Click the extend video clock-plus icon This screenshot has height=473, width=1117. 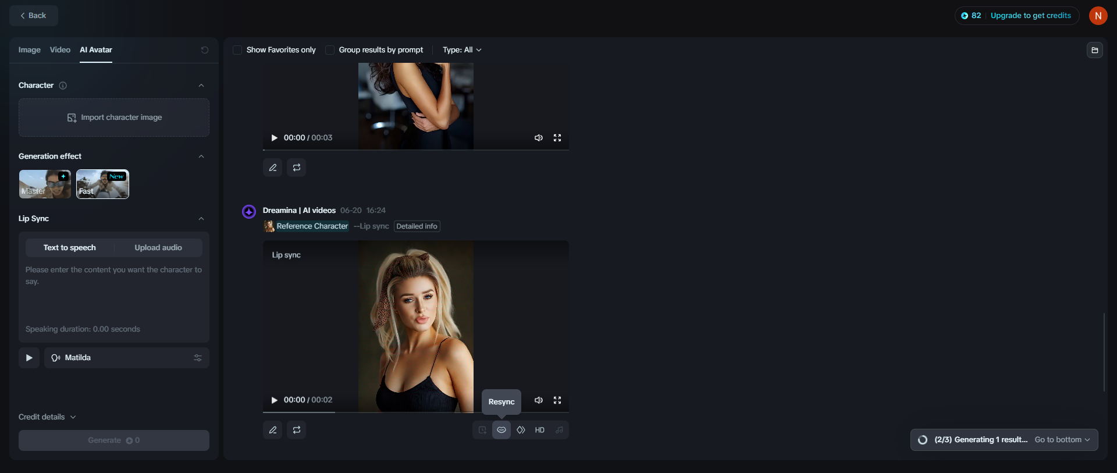(x=482, y=430)
